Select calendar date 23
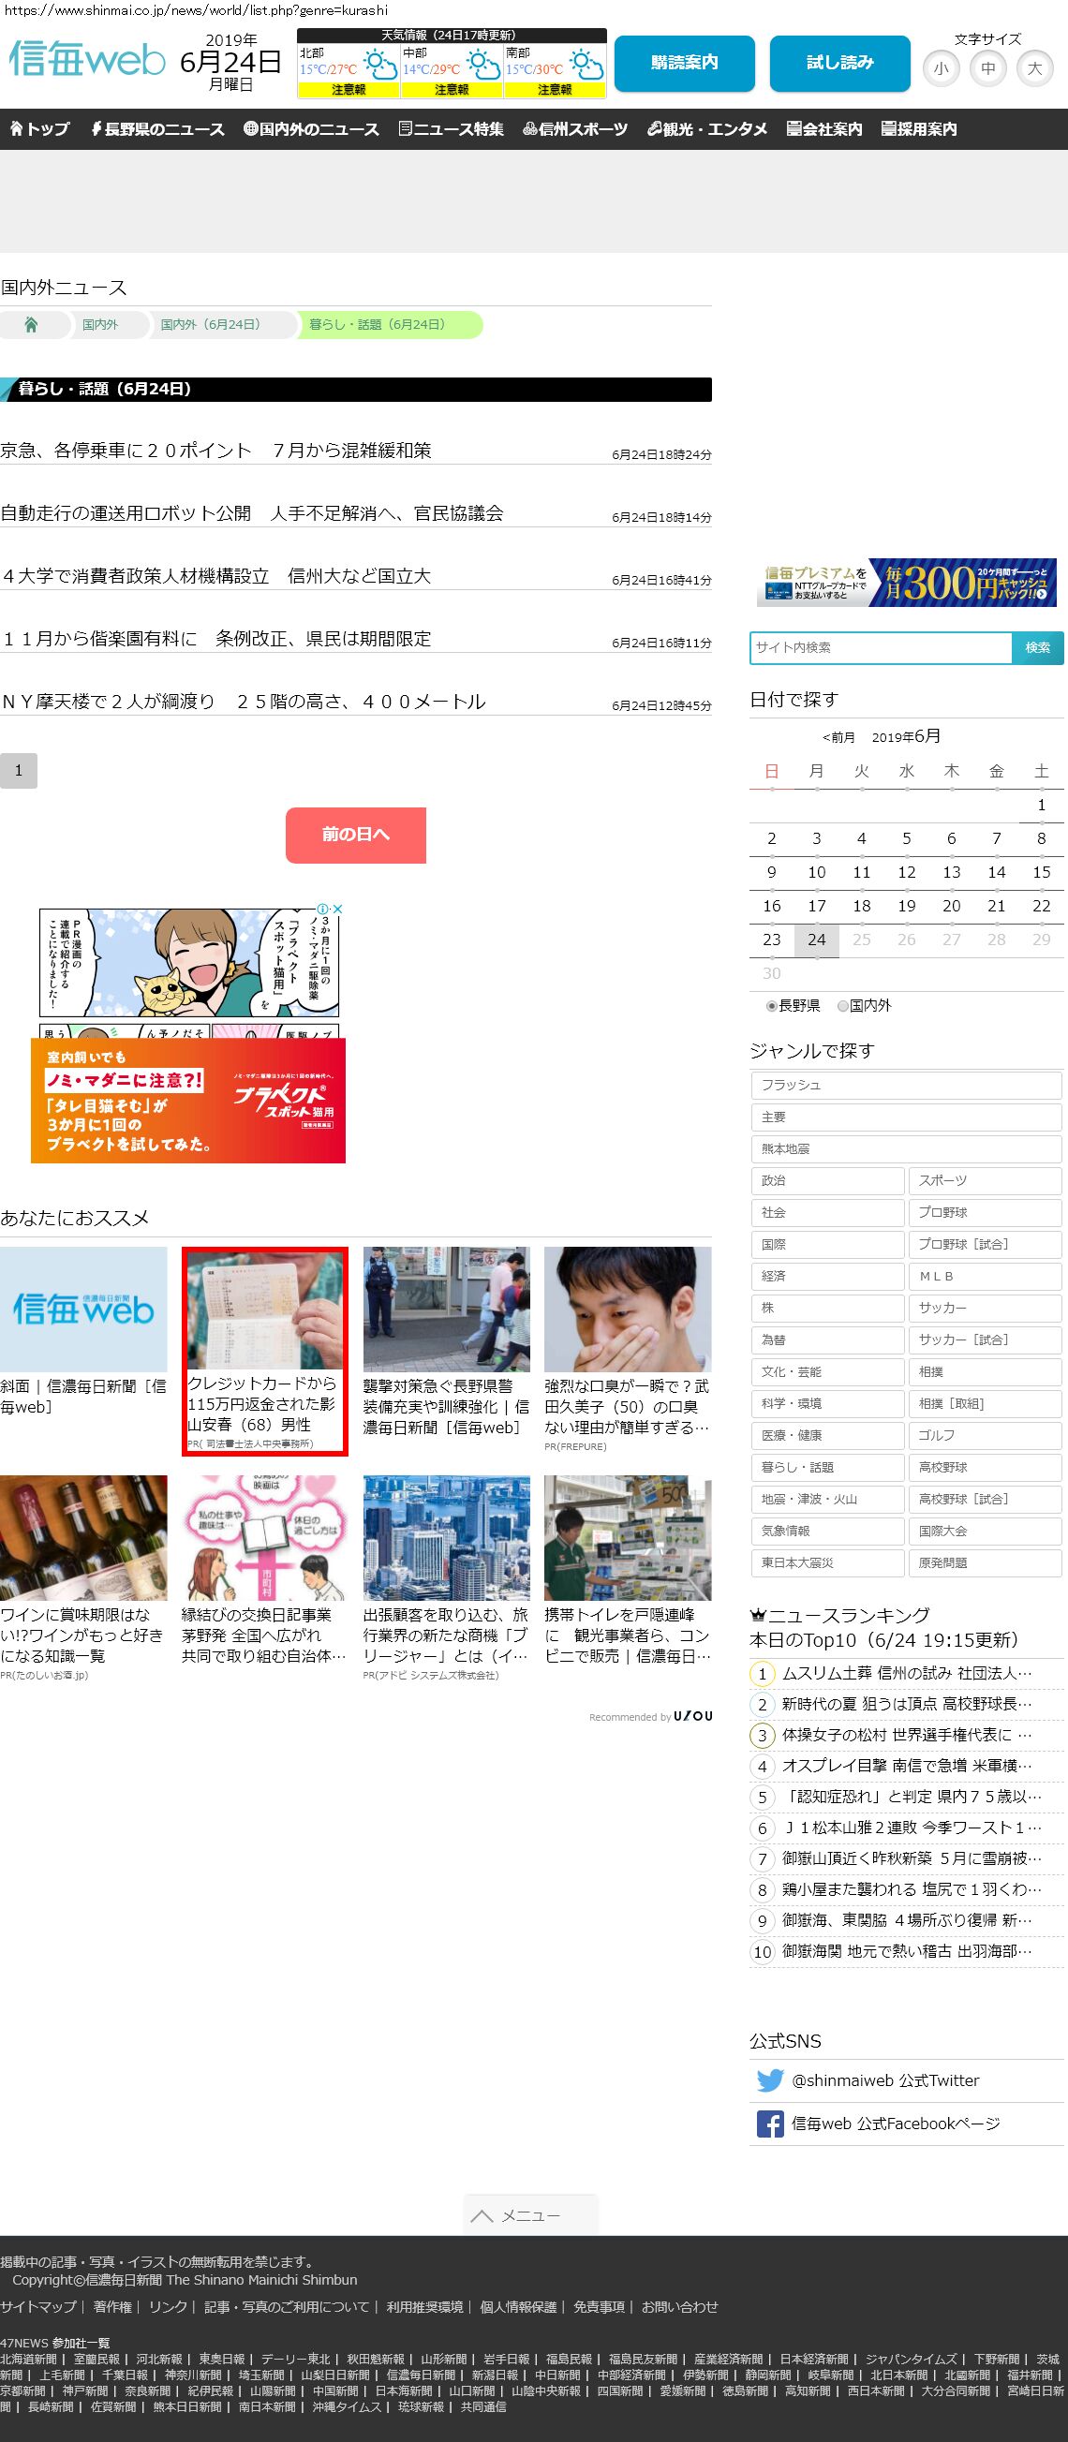 772,940
